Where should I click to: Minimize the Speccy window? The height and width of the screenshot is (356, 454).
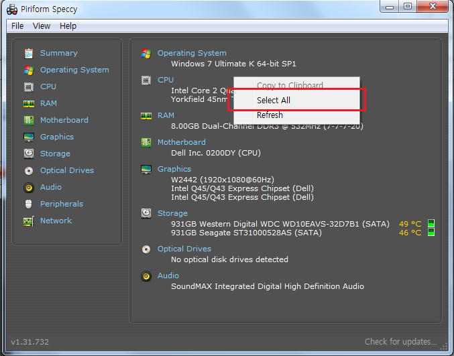click(x=390, y=7)
